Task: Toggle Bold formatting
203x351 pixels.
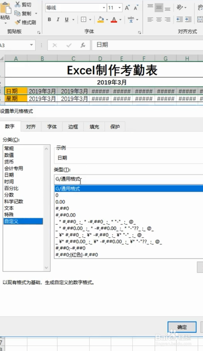Action: (50, 20)
